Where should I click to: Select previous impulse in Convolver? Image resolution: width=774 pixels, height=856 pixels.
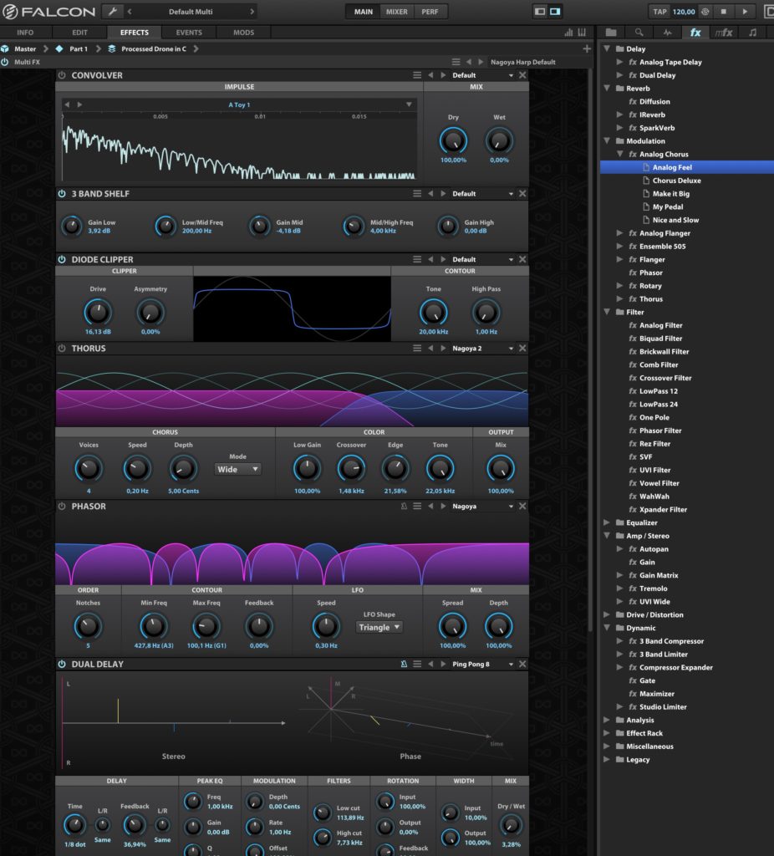67,104
